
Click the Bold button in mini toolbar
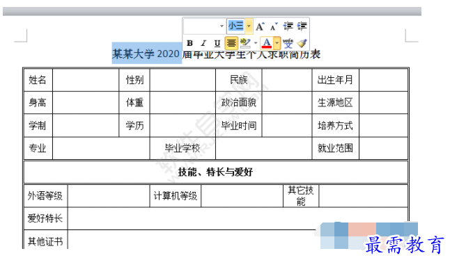tap(189, 43)
